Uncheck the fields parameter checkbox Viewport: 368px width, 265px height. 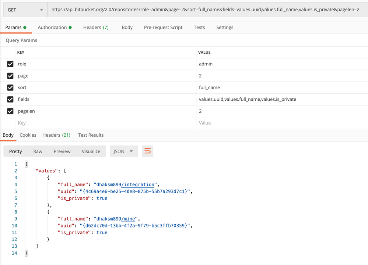(10, 99)
